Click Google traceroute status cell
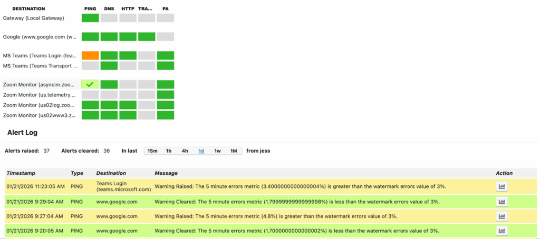The image size is (540, 239). pos(147,37)
